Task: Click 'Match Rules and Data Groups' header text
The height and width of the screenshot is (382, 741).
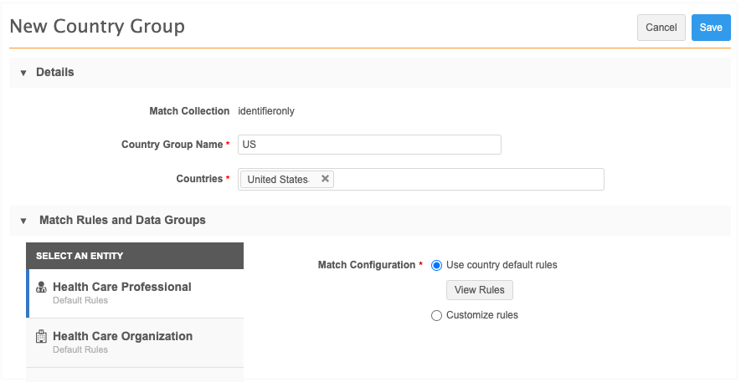Action: point(122,221)
